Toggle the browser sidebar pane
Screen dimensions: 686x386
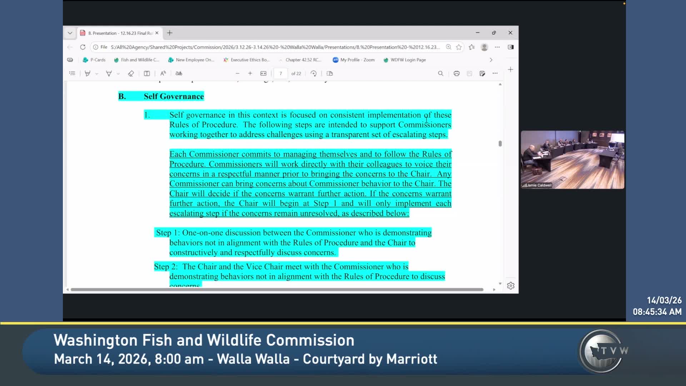click(511, 47)
